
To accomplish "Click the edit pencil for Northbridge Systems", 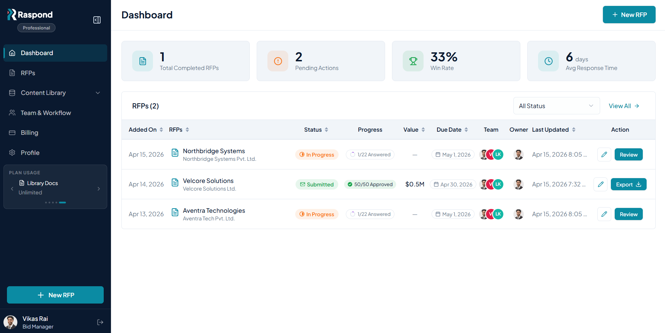I will point(604,155).
